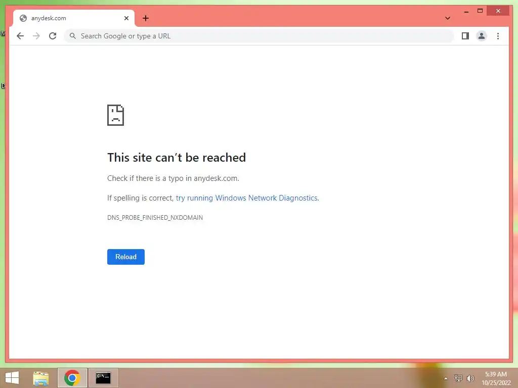This screenshot has height=388, width=518.
Task: Click the globe favicon on the tab
Action: [23, 18]
